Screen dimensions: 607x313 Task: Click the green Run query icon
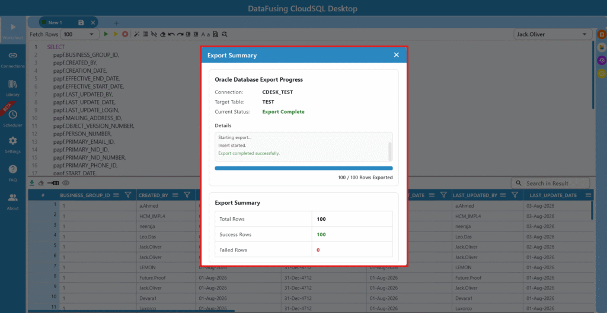click(x=106, y=34)
